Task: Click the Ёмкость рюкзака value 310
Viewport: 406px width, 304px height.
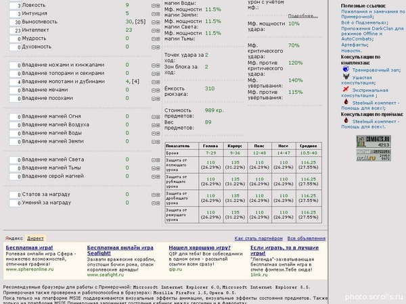Action: (x=210, y=88)
